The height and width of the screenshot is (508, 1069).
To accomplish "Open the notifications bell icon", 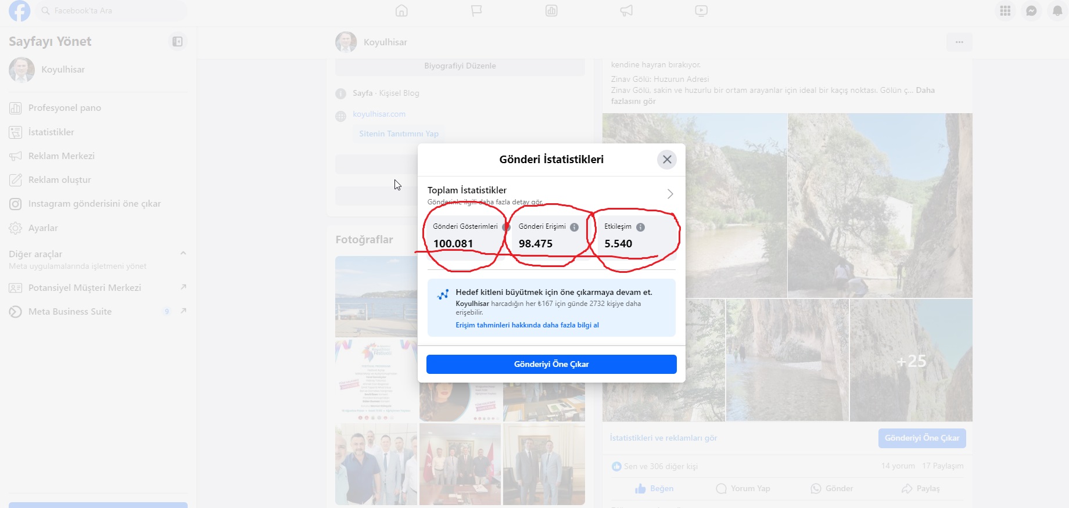I will point(1057,10).
